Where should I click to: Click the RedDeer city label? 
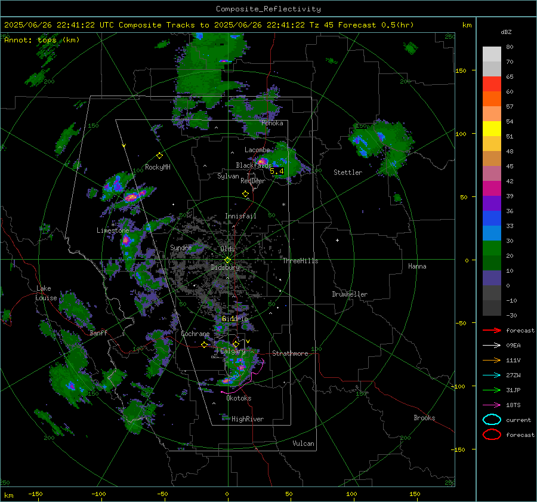pyautogui.click(x=253, y=181)
